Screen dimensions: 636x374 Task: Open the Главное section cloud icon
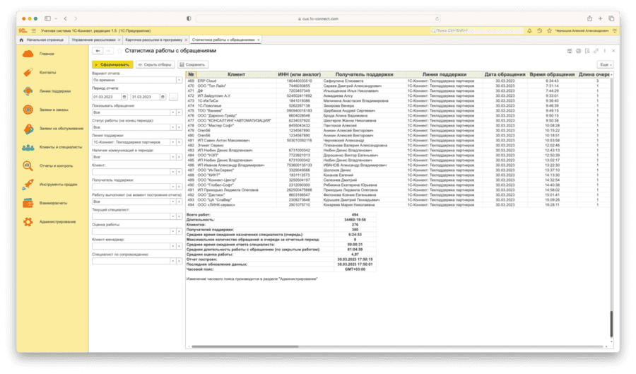tap(28, 54)
